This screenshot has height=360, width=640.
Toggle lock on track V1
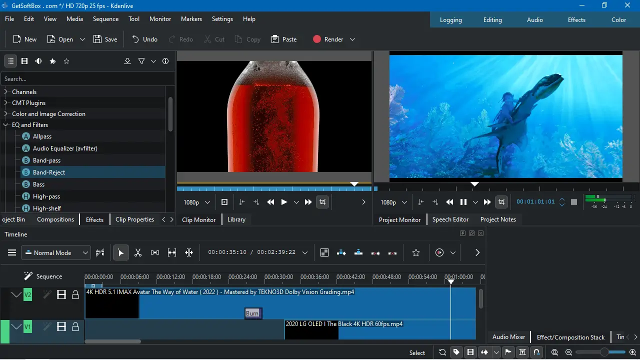(75, 327)
